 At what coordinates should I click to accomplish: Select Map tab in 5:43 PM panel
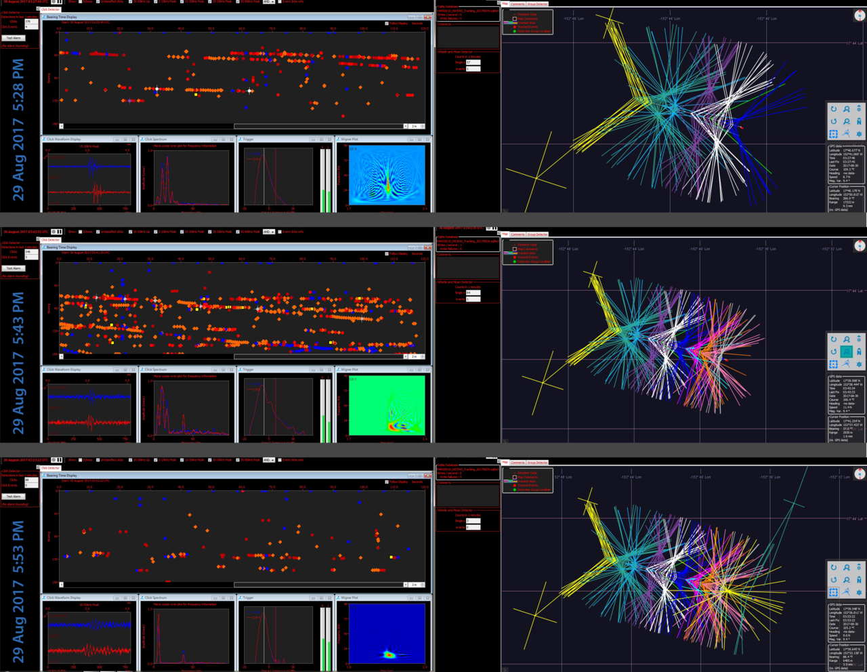pyautogui.click(x=505, y=234)
